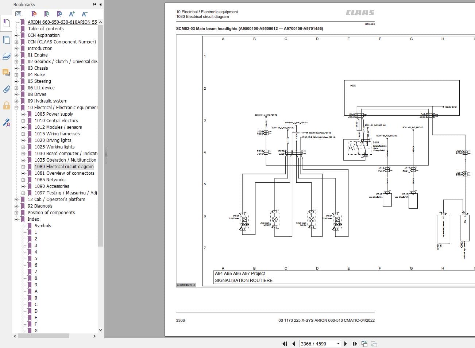
Task: Click the bookmarks horizontal scrollbar left arrow
Action: pos(15,336)
